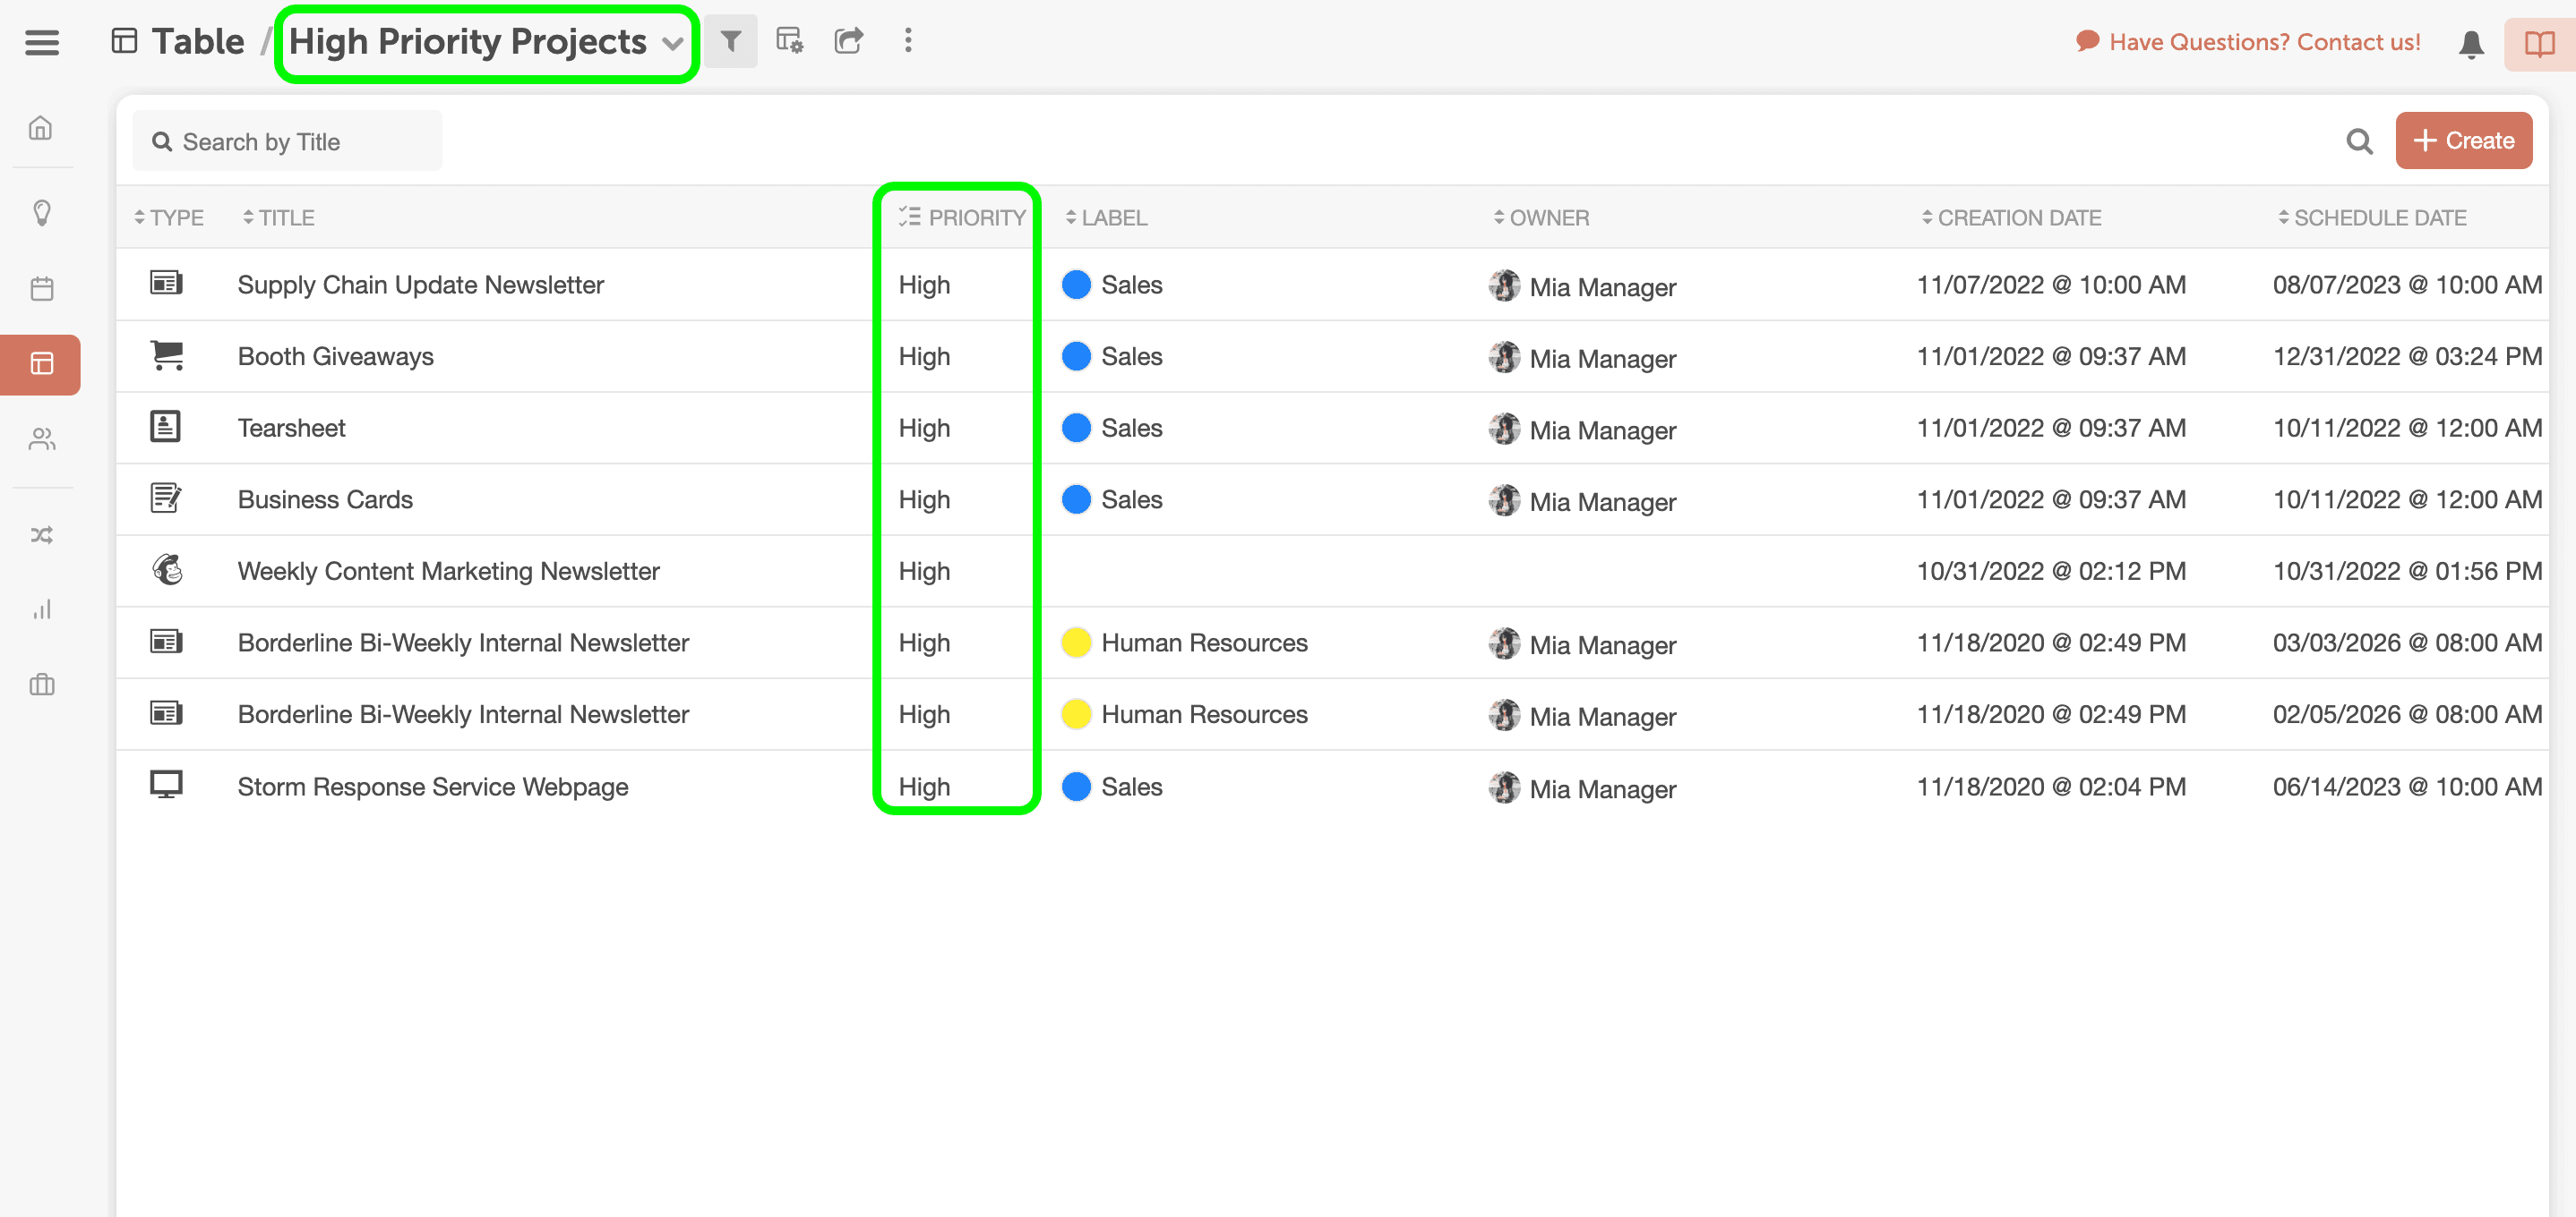Click yellow Human Resources swatch, 03/03/2026 row
2576x1217 pixels.
tap(1076, 643)
